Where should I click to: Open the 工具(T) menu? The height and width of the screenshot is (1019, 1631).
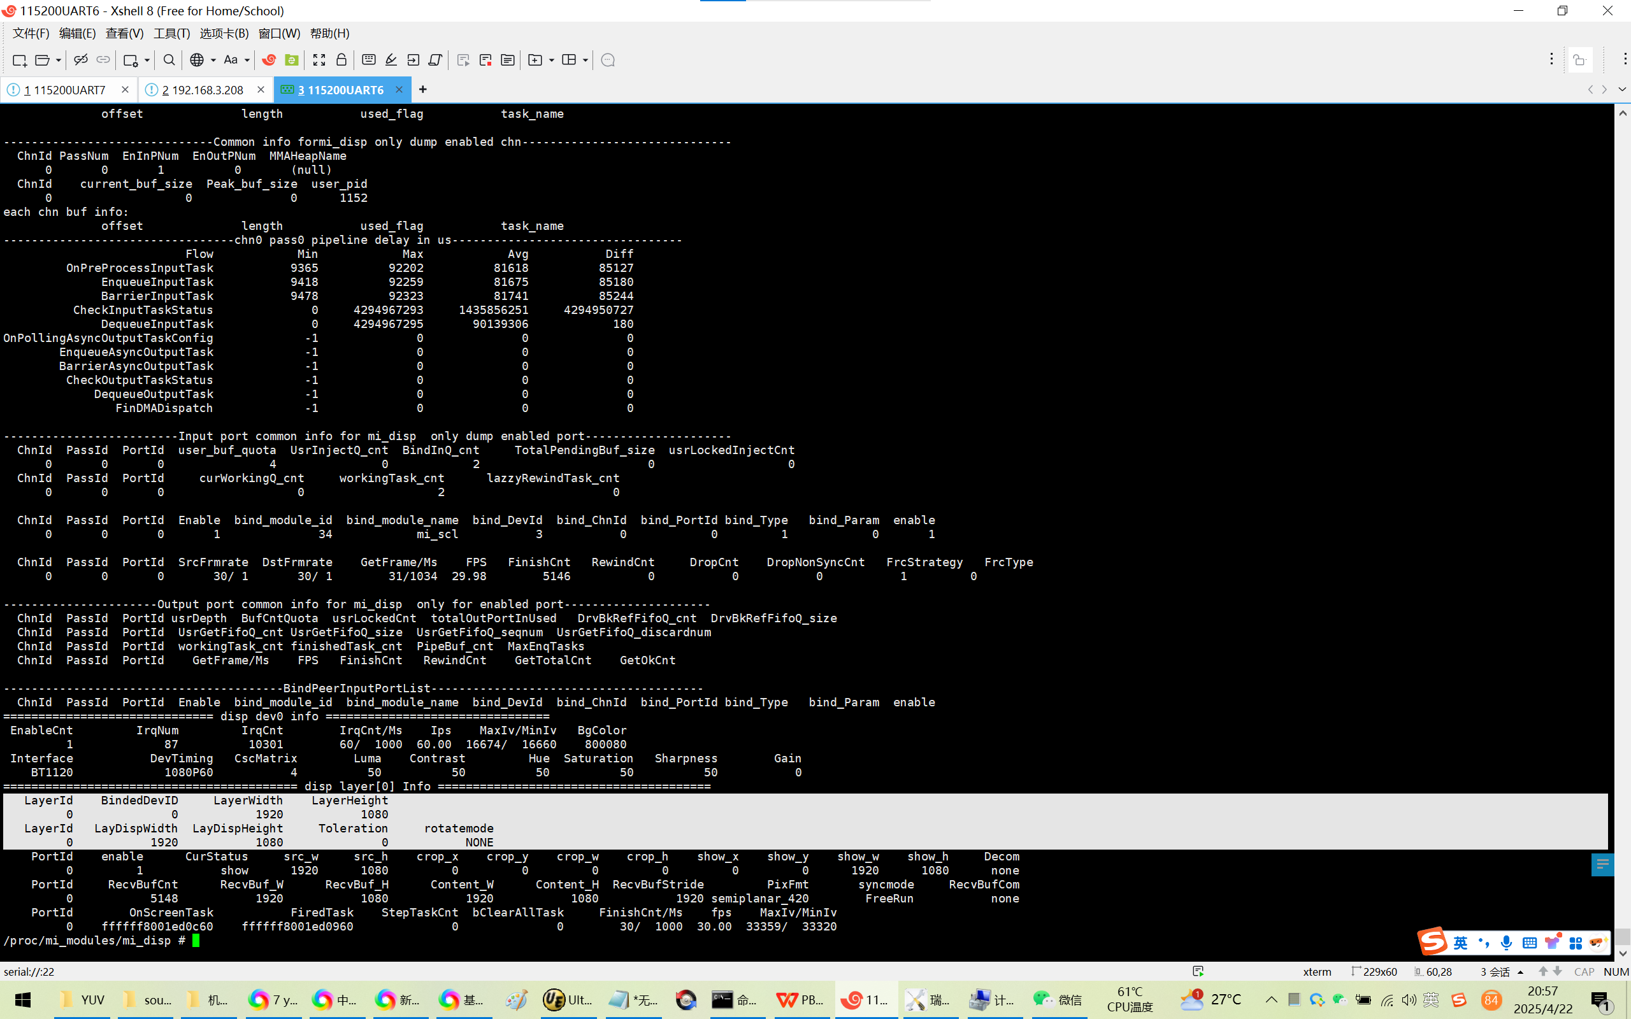click(171, 33)
